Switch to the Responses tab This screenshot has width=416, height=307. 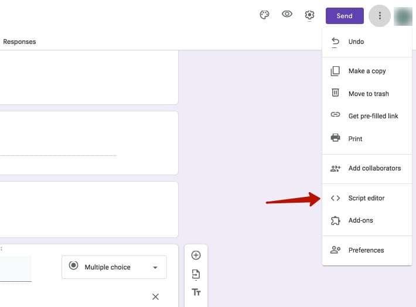(x=19, y=42)
